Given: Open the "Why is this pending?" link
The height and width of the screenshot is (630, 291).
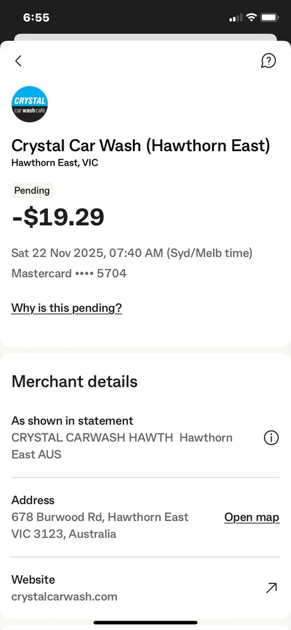Looking at the screenshot, I should point(67,308).
